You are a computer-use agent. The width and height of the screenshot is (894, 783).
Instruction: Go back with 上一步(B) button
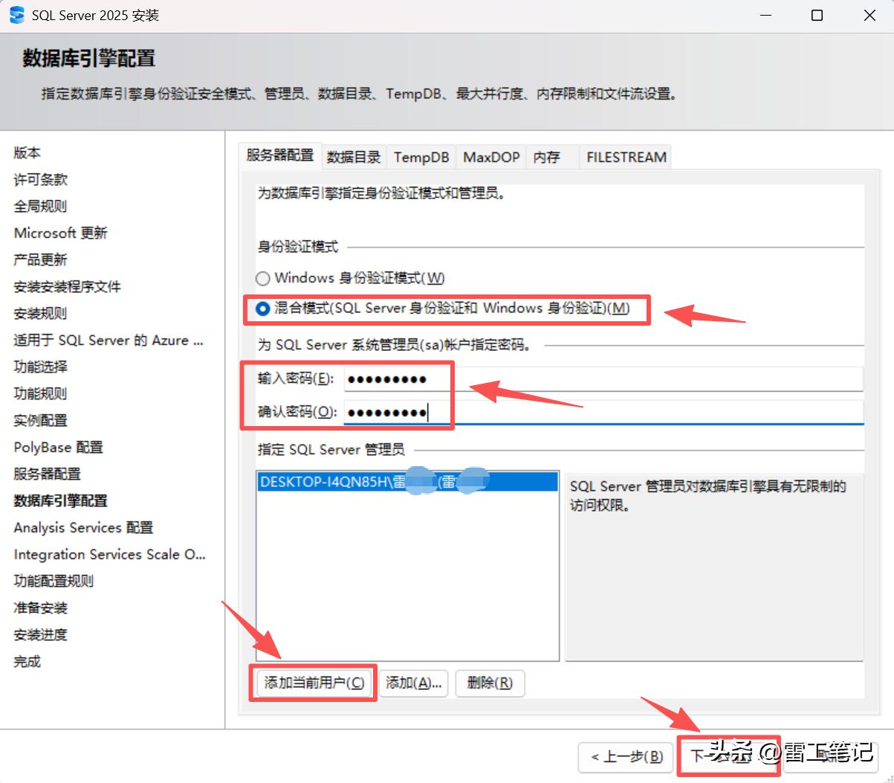click(x=626, y=757)
